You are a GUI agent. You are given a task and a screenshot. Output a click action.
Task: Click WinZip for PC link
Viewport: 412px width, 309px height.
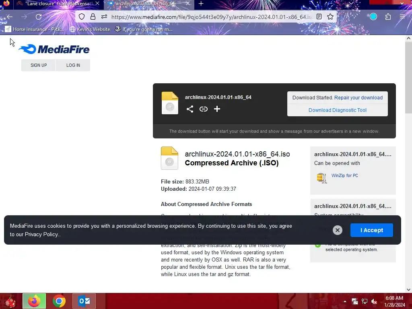point(344,175)
